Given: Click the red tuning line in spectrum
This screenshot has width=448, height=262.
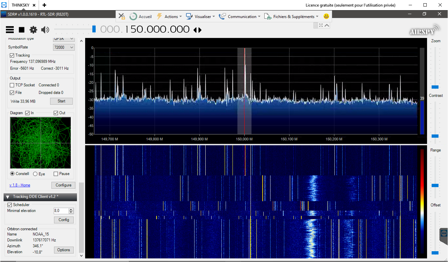Looking at the screenshot, I should click(244, 91).
